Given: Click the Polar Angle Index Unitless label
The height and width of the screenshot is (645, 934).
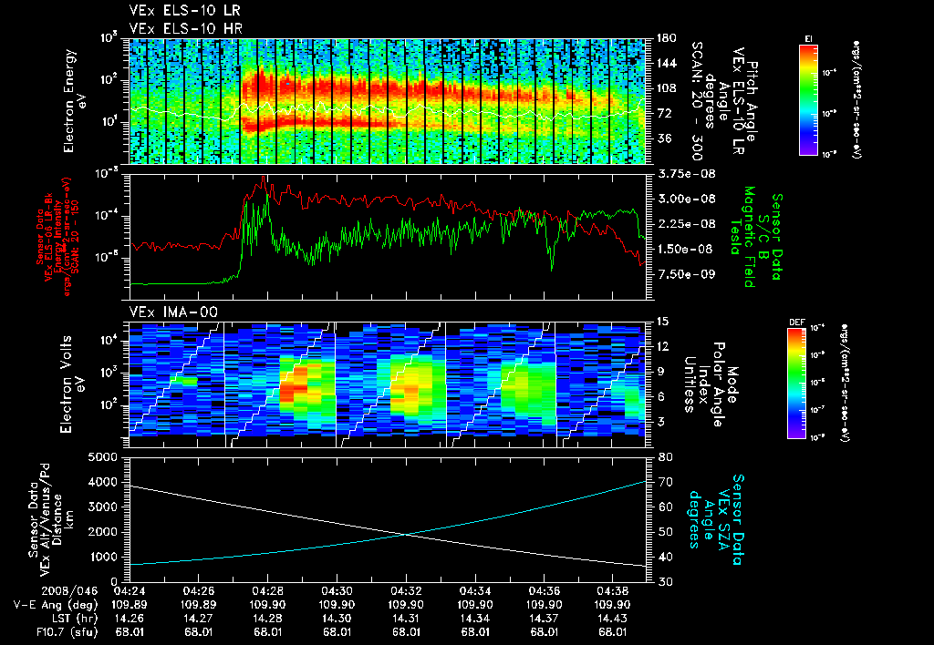Looking at the screenshot, I should pyautogui.click(x=710, y=384).
